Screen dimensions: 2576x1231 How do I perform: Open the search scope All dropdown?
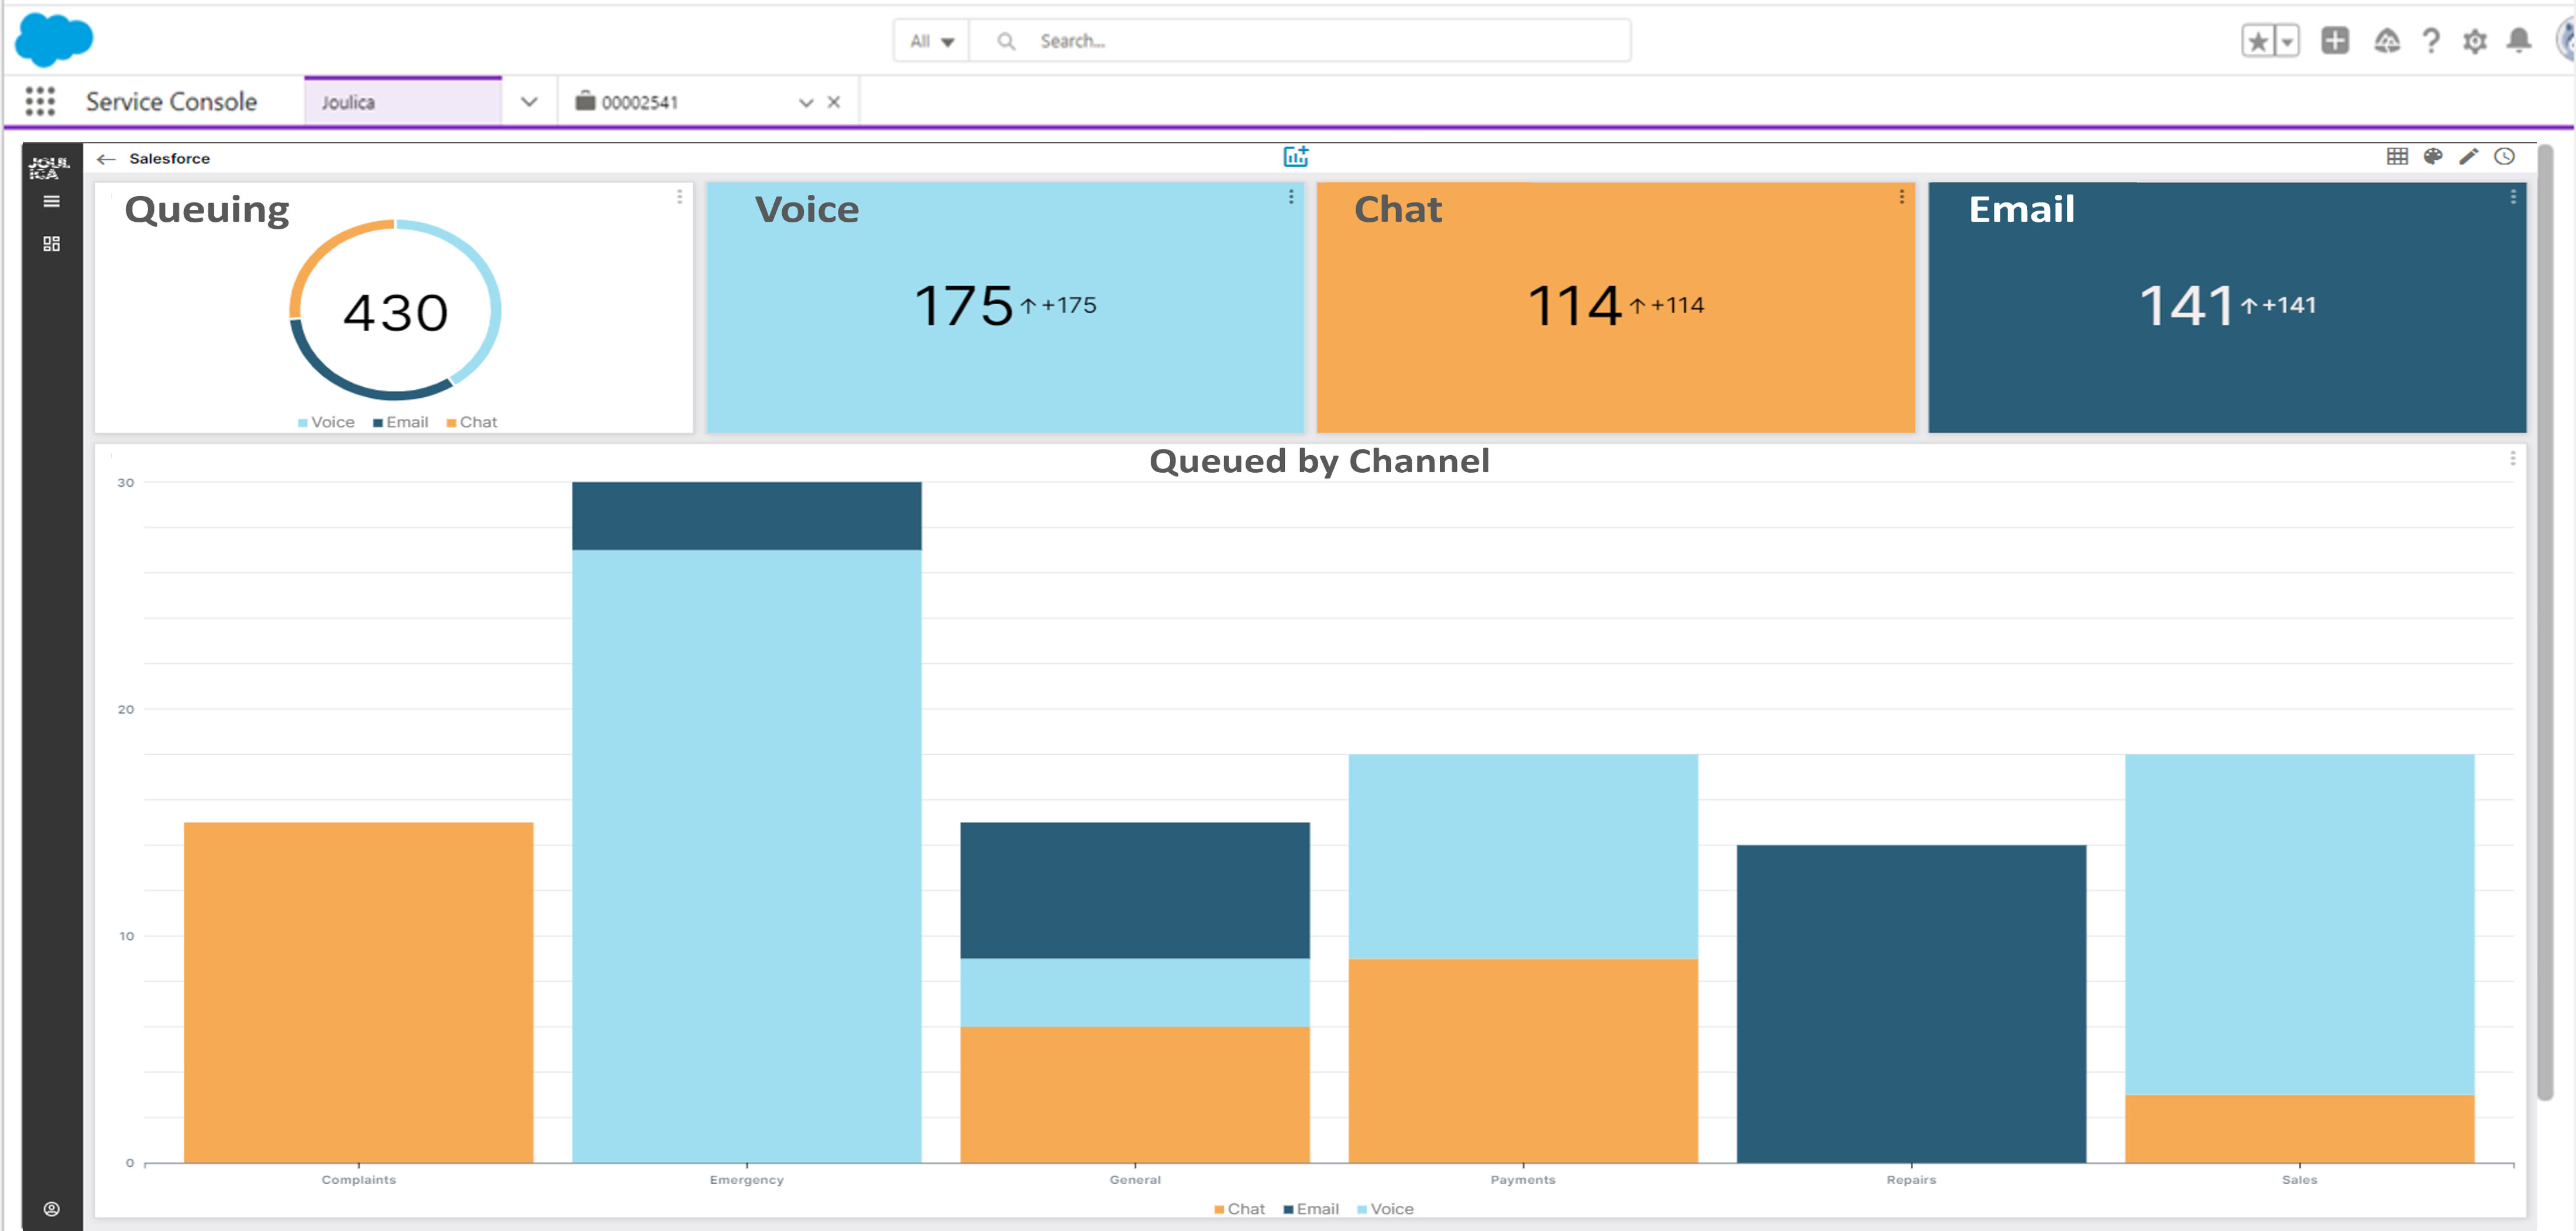(929, 41)
